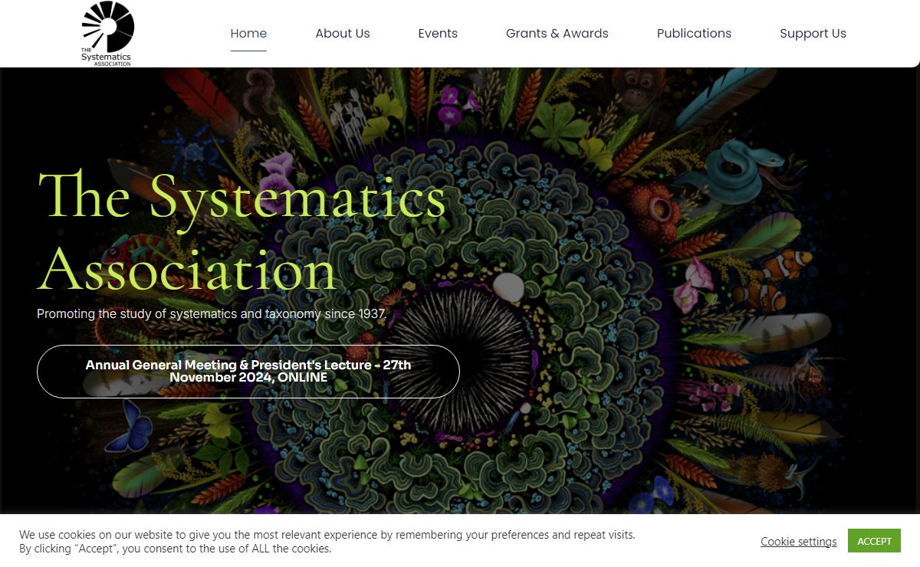Open the Grants & Awards menu
920x567 pixels.
(557, 34)
